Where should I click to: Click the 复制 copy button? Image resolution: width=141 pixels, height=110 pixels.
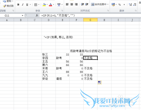coord(7,1)
